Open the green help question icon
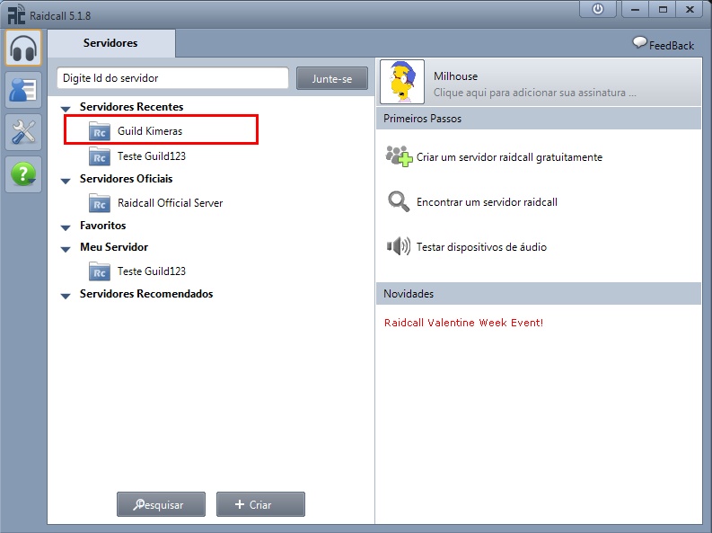Image resolution: width=712 pixels, height=533 pixels. [x=23, y=174]
